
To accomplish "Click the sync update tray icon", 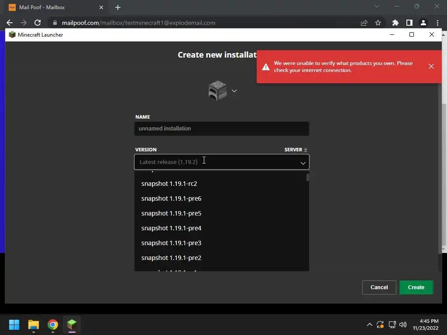I will 380,325.
